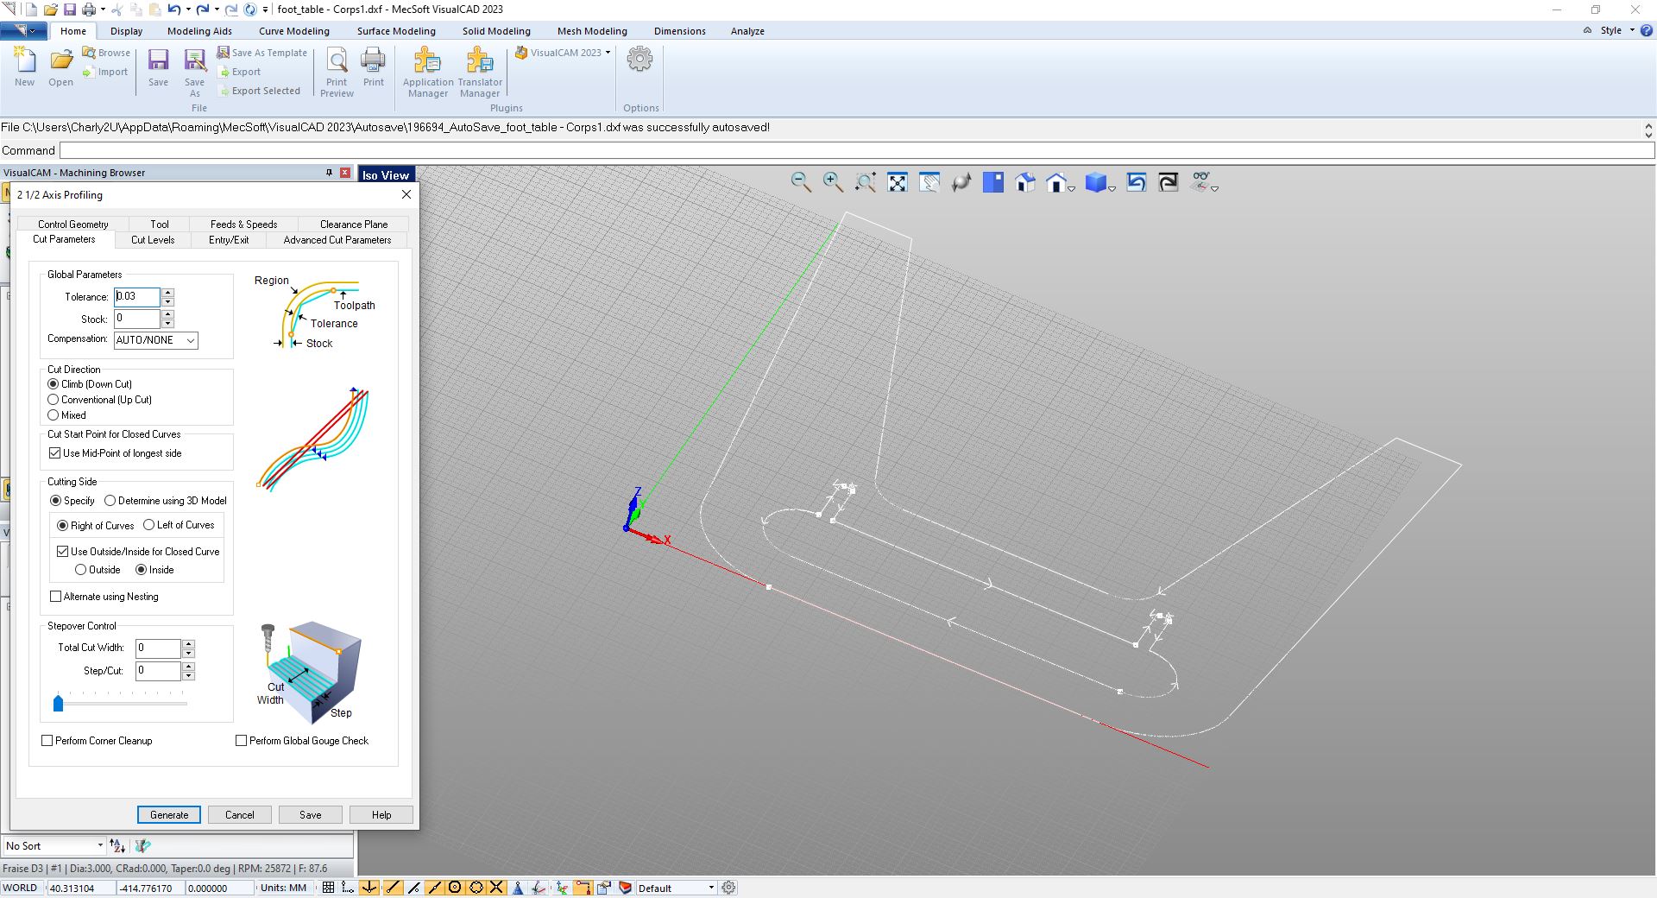Open the Default layer dropdown in status bar
The image size is (1657, 898).
[677, 888]
